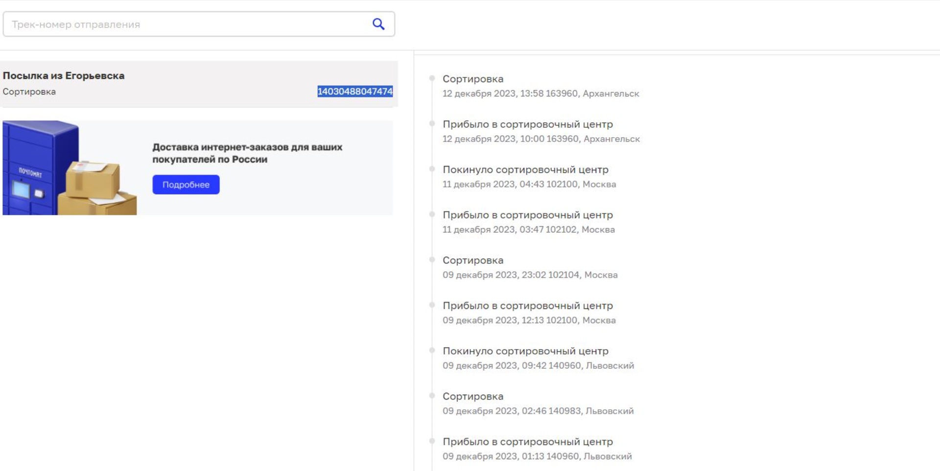This screenshot has height=471, width=940.
Task: Select 'Покинуло сортировочный центр' event for Москва
Action: pos(526,170)
